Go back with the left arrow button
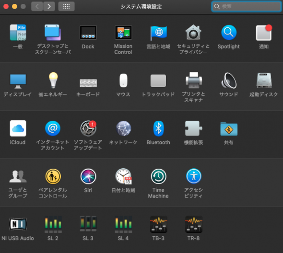The image size is (283, 253). pyautogui.click(x=37, y=7)
